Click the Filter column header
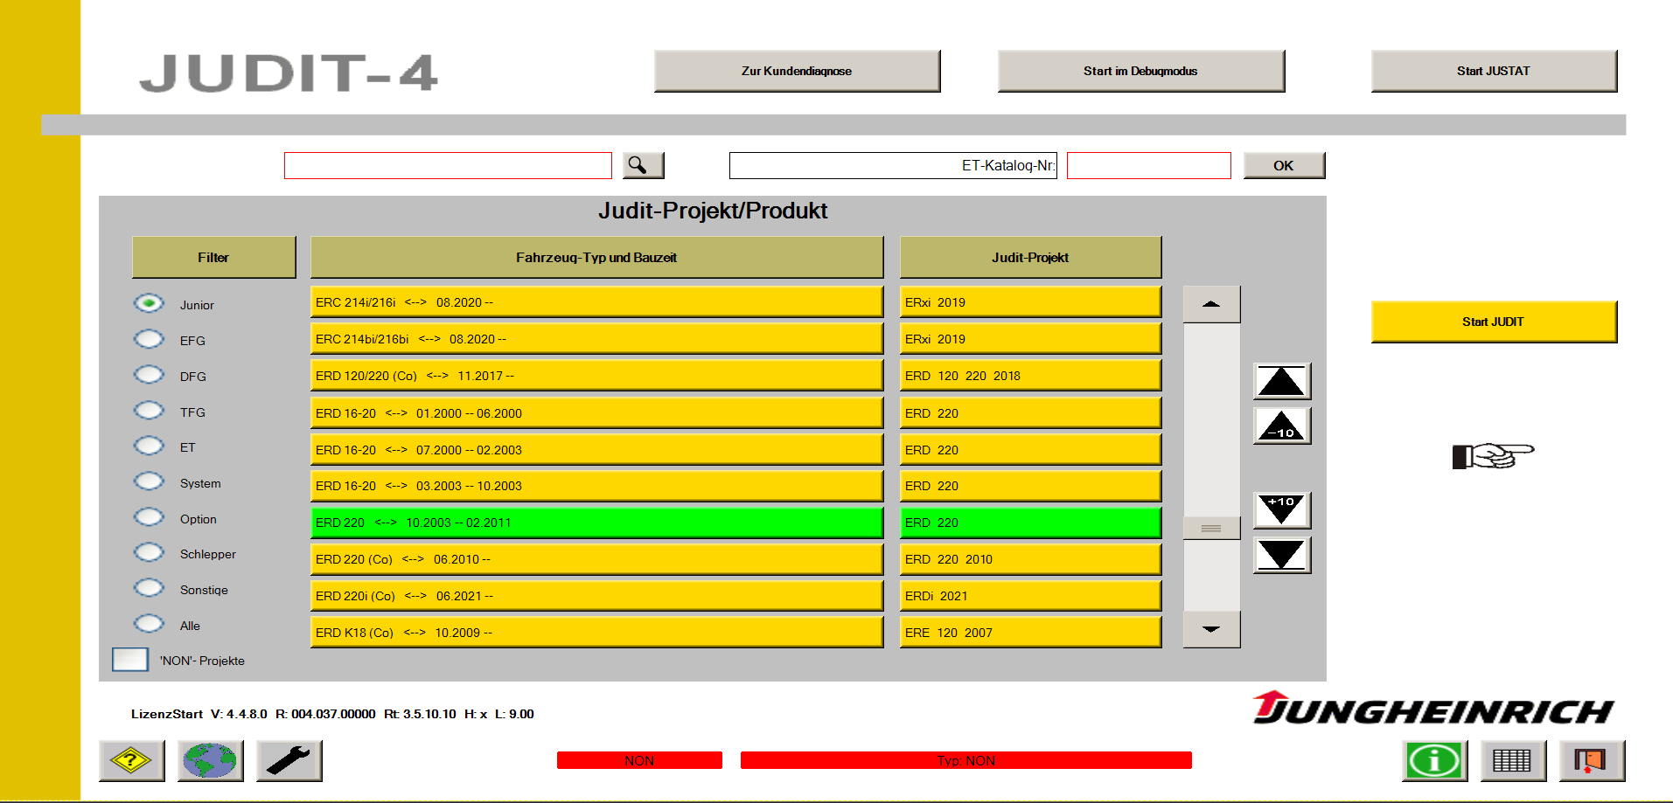1673x803 pixels. pos(213,257)
